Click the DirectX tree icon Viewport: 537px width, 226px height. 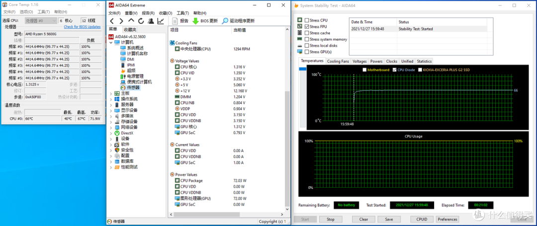pos(117,133)
